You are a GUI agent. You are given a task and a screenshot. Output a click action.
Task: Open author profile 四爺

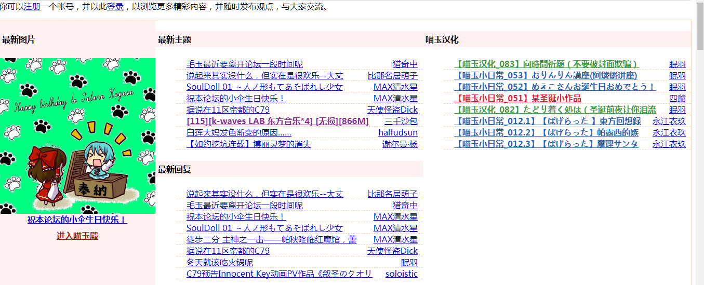pyautogui.click(x=678, y=99)
